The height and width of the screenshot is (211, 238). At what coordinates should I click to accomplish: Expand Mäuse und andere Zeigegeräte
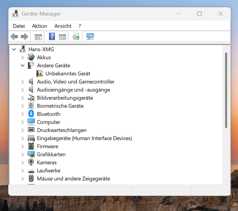click(x=23, y=179)
